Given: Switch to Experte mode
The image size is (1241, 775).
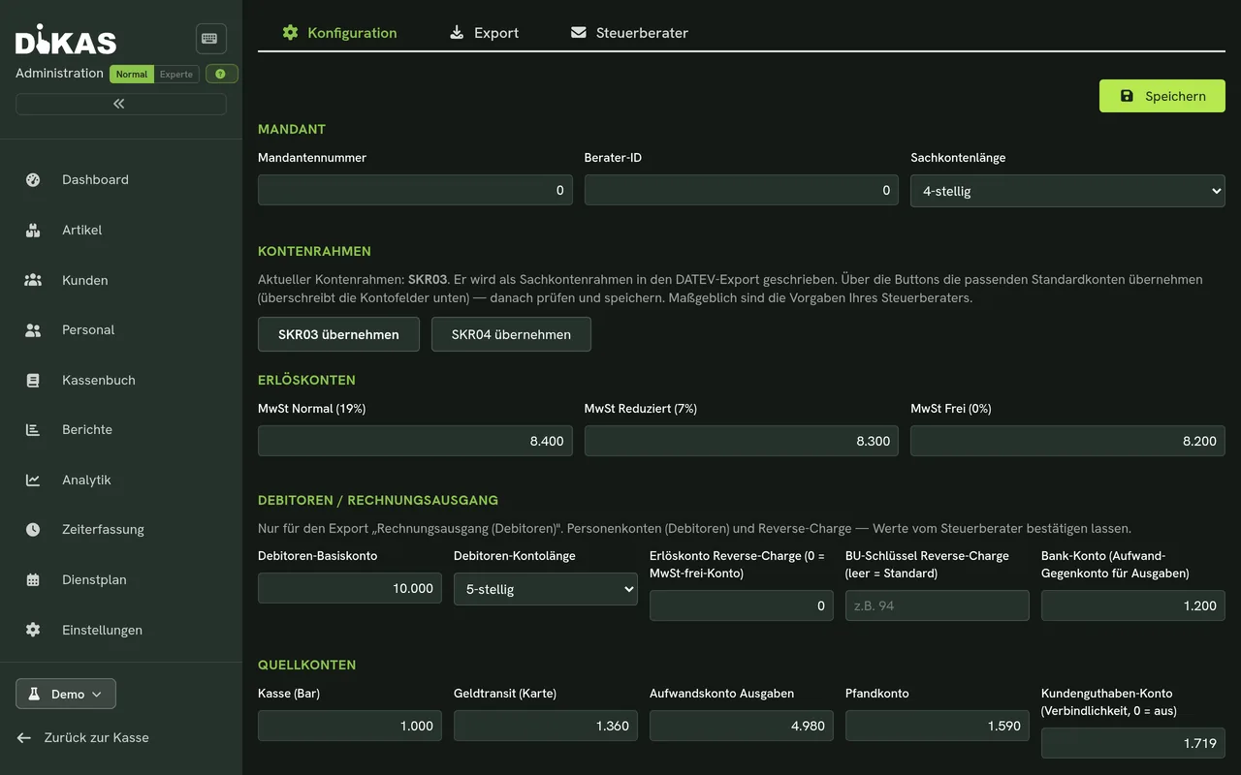Looking at the screenshot, I should click(x=176, y=74).
